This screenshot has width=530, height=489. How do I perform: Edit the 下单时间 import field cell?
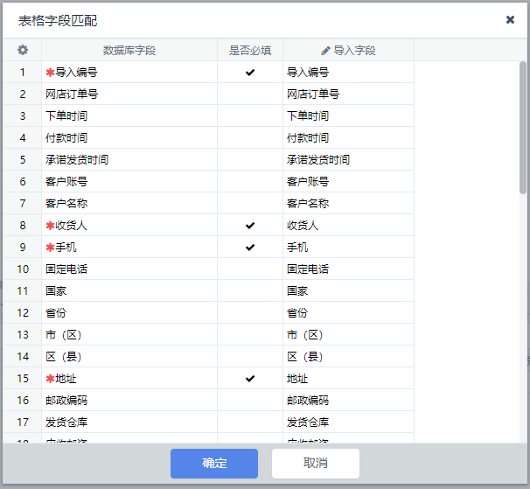(348, 116)
